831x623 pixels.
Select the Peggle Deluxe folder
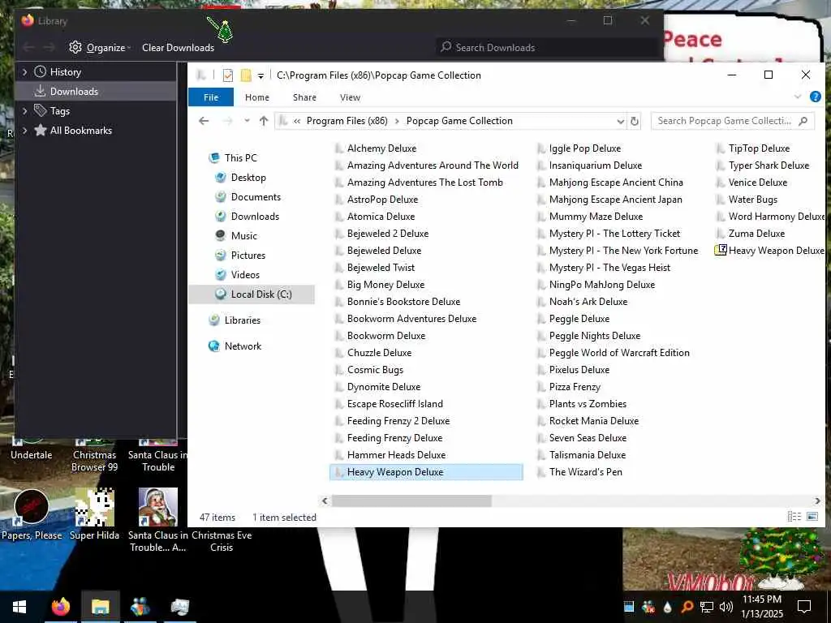579,318
